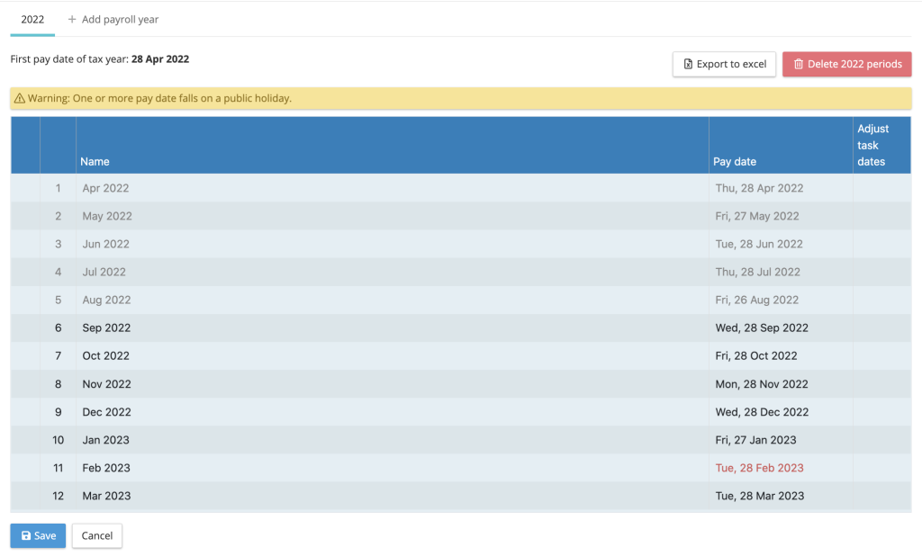Click the Fri, 27 Jan 2023 pay date
The image size is (922, 556).
755,440
